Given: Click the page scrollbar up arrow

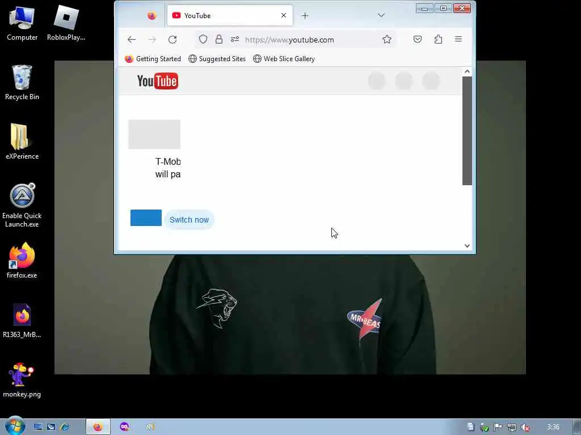Looking at the screenshot, I should click(x=467, y=71).
